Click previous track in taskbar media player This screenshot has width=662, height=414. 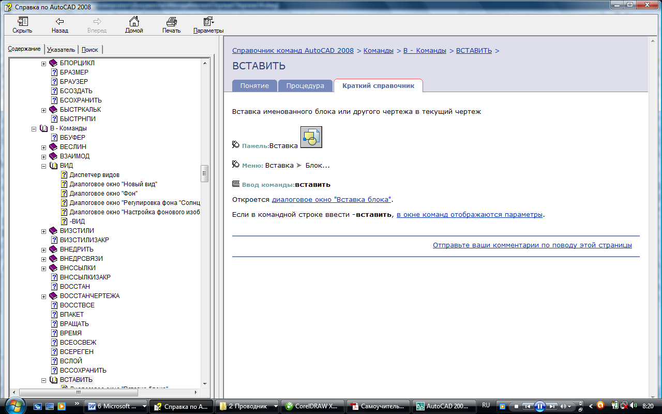(527, 406)
